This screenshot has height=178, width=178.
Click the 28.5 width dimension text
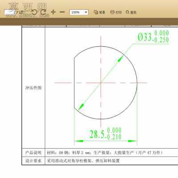[x=105, y=133]
